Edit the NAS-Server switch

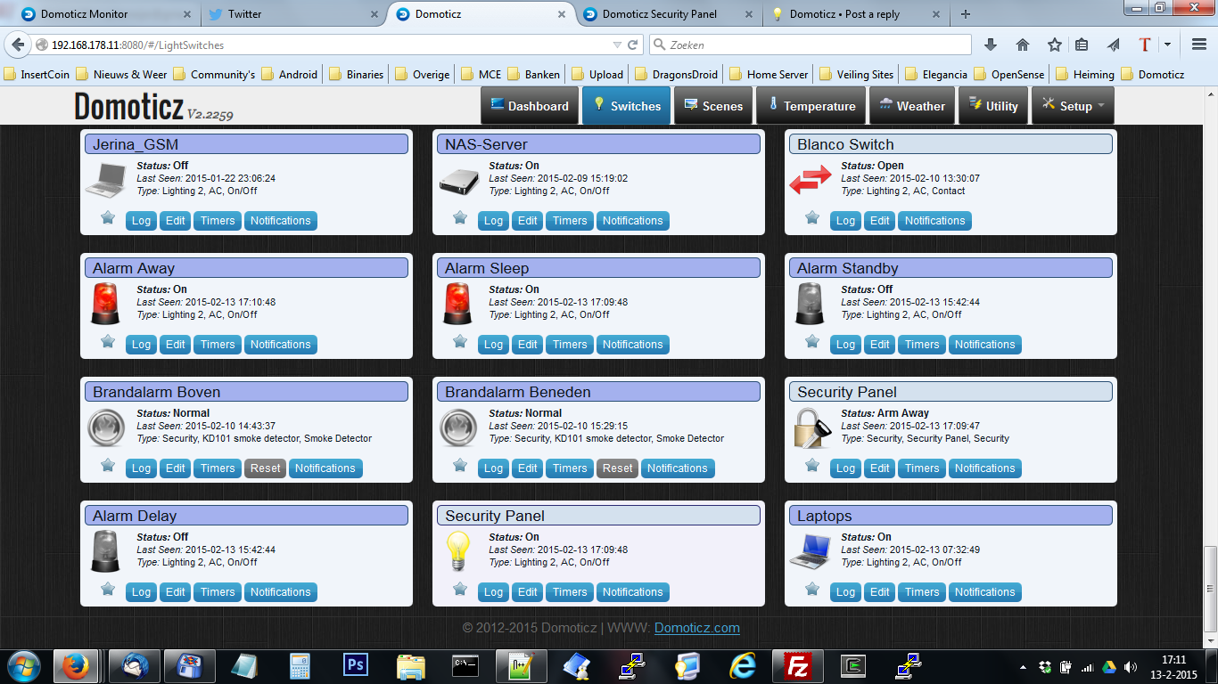528,221
